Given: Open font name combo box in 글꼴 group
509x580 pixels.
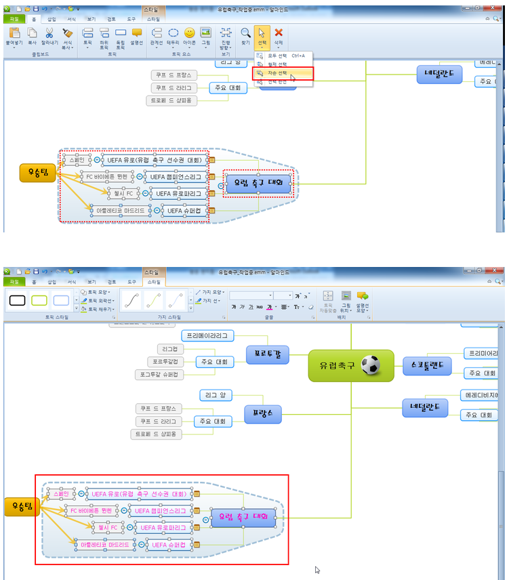Looking at the screenshot, I should (x=251, y=295).
